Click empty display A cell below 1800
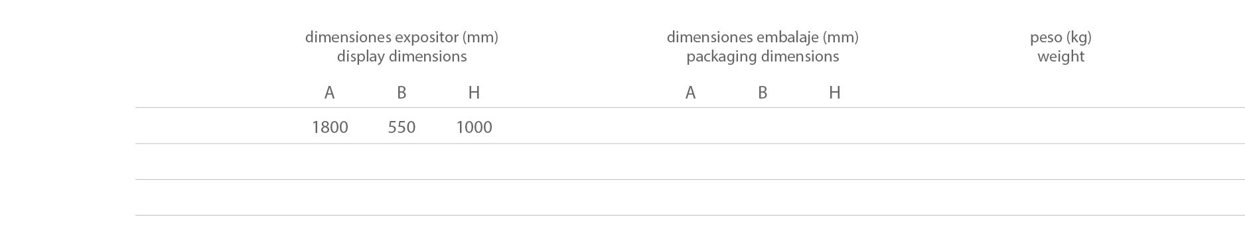Viewport: 1245px width, 246px height. [x=330, y=161]
